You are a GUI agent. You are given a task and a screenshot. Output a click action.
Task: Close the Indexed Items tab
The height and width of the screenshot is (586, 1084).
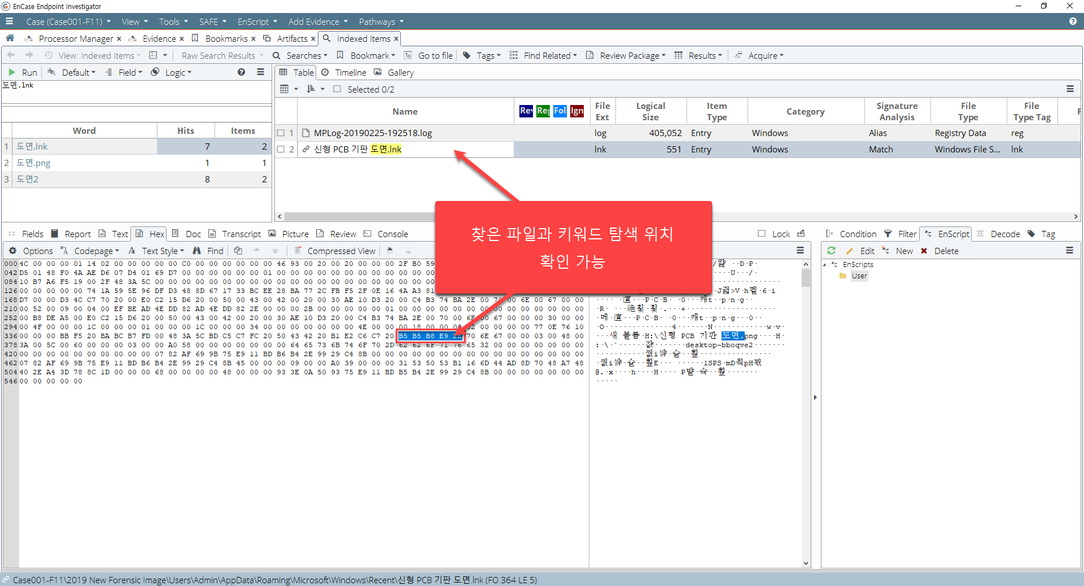[396, 38]
